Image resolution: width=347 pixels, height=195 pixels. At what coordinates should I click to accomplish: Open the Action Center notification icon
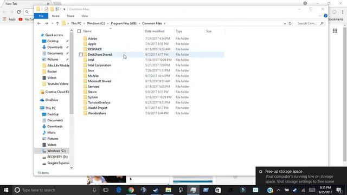click(x=339, y=190)
